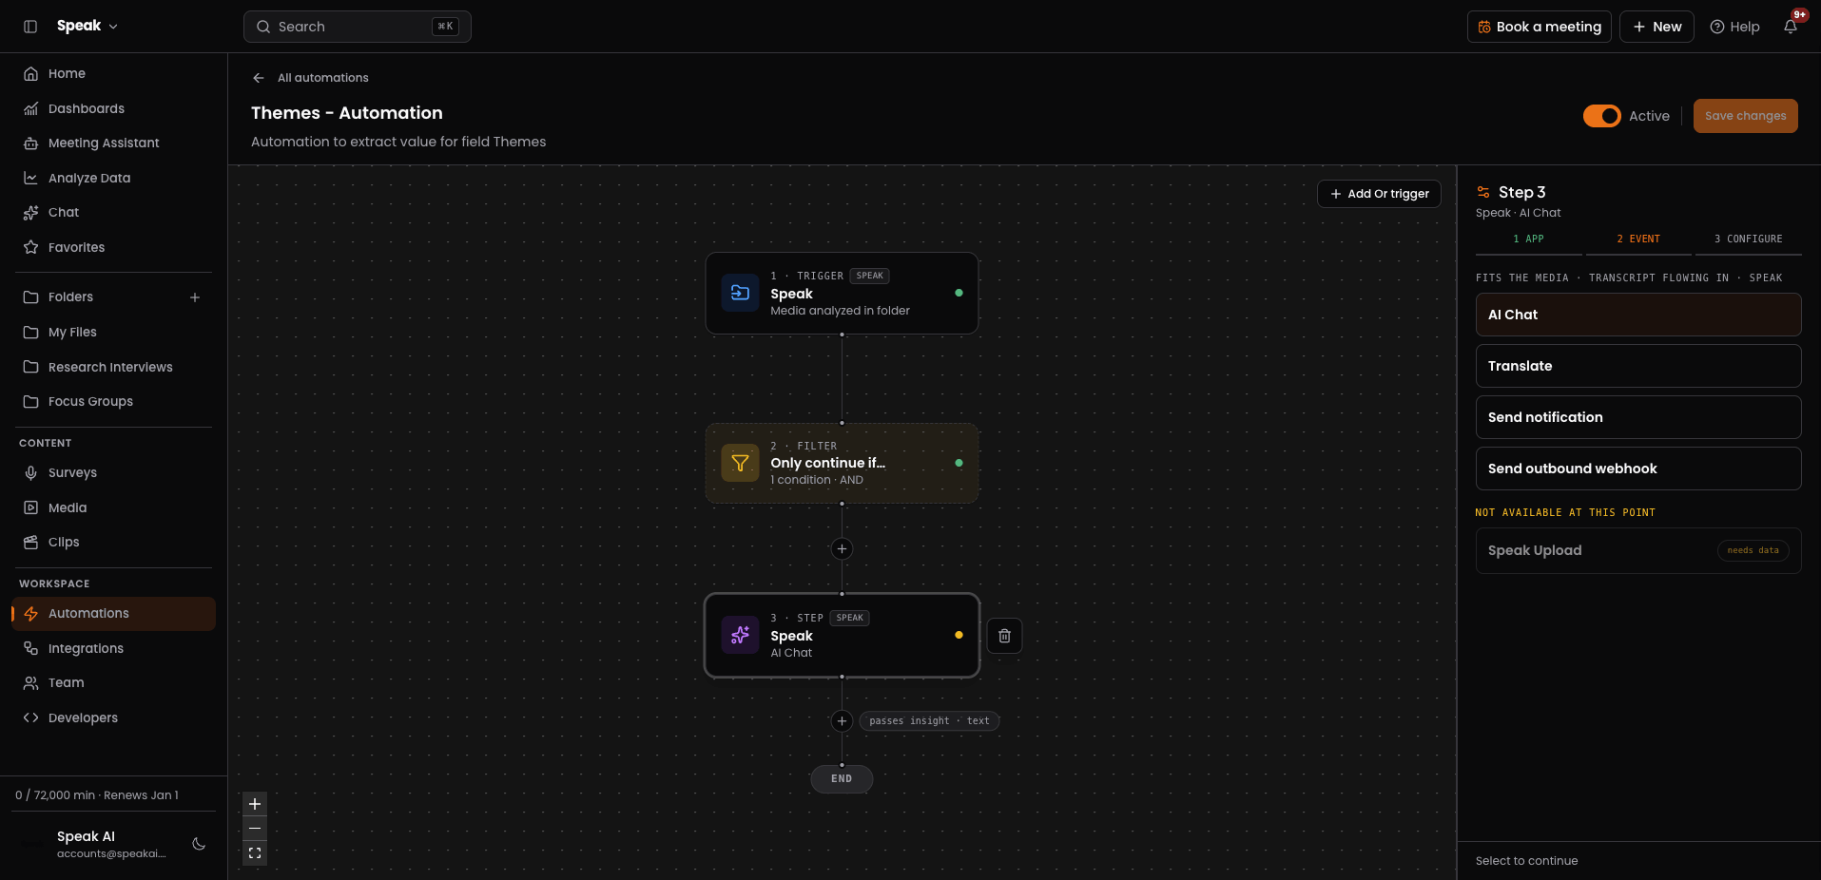The height and width of the screenshot is (880, 1821).
Task: Switch to the 2 EVENT tab
Action: click(x=1638, y=239)
